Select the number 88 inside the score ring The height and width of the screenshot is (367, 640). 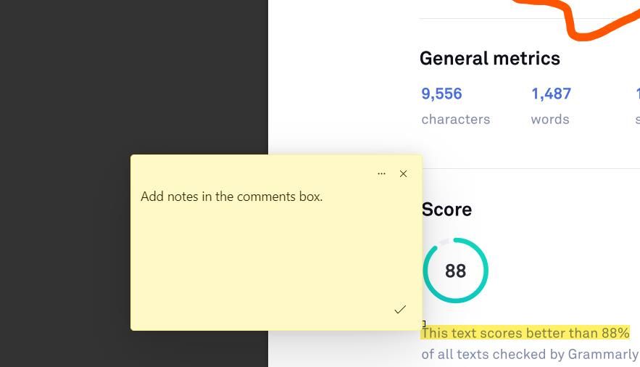pos(455,271)
